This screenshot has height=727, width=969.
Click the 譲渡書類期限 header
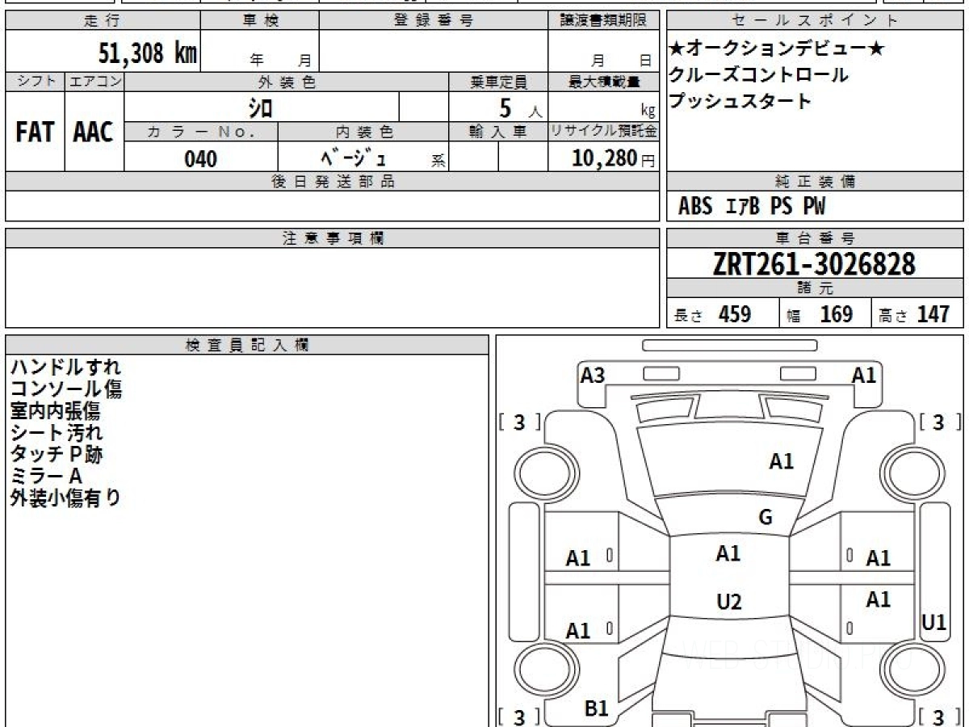(603, 21)
